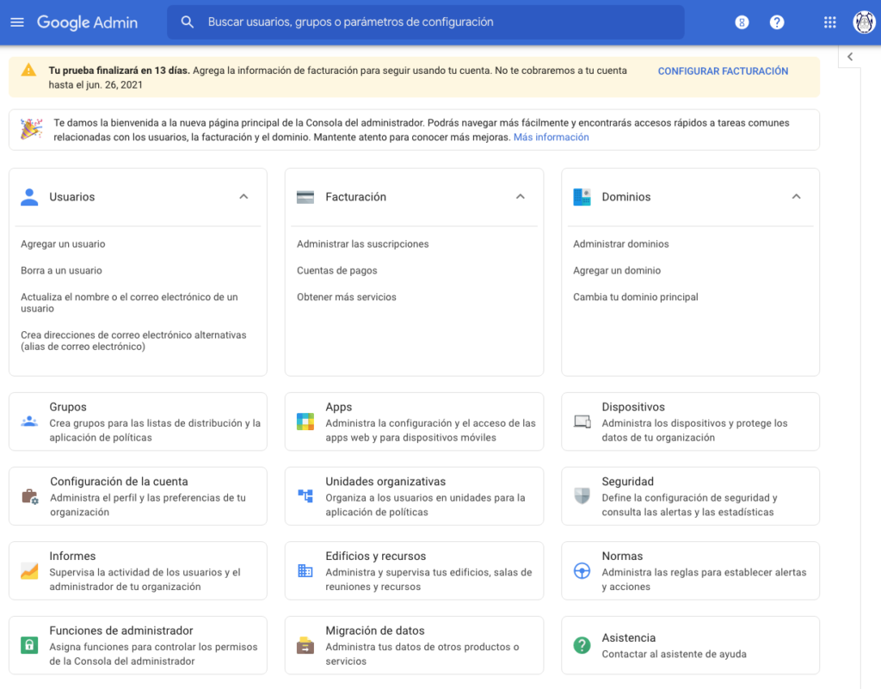
Task: Click the Unidades organizativas hierarchy icon
Action: [x=305, y=495]
